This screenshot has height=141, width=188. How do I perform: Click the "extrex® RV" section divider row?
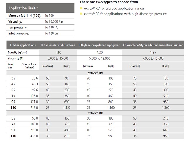click(x=95, y=73)
